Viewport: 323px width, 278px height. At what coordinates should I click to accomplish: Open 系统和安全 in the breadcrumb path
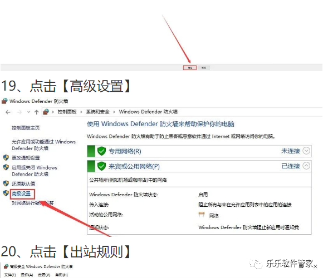click(x=97, y=112)
